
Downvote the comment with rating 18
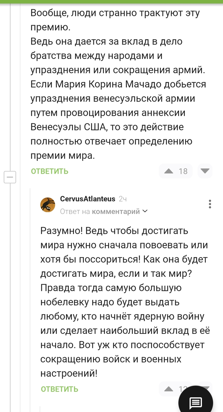(x=205, y=171)
